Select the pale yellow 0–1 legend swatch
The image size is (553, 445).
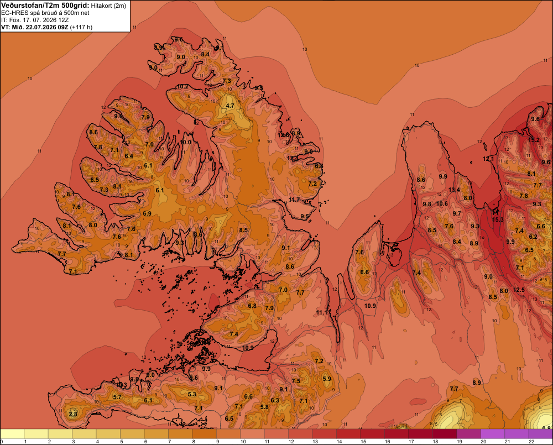pos(12,434)
